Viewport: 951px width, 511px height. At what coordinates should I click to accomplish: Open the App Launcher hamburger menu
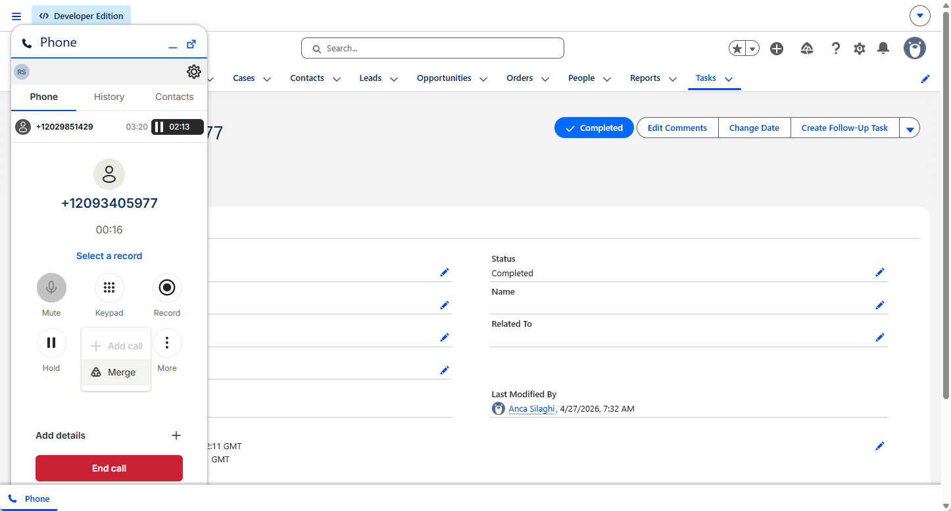[x=16, y=16]
